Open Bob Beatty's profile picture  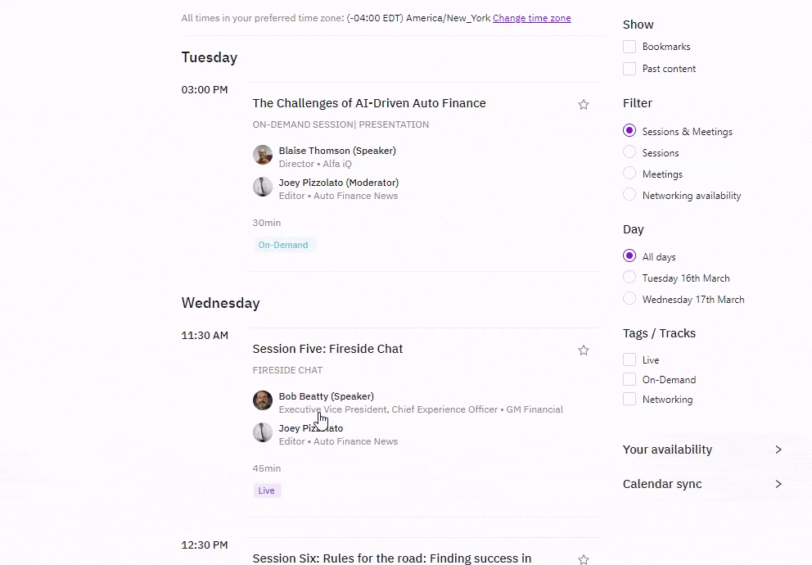263,400
